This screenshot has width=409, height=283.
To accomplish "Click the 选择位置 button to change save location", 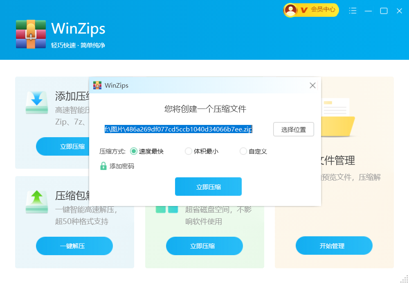I will [293, 129].
